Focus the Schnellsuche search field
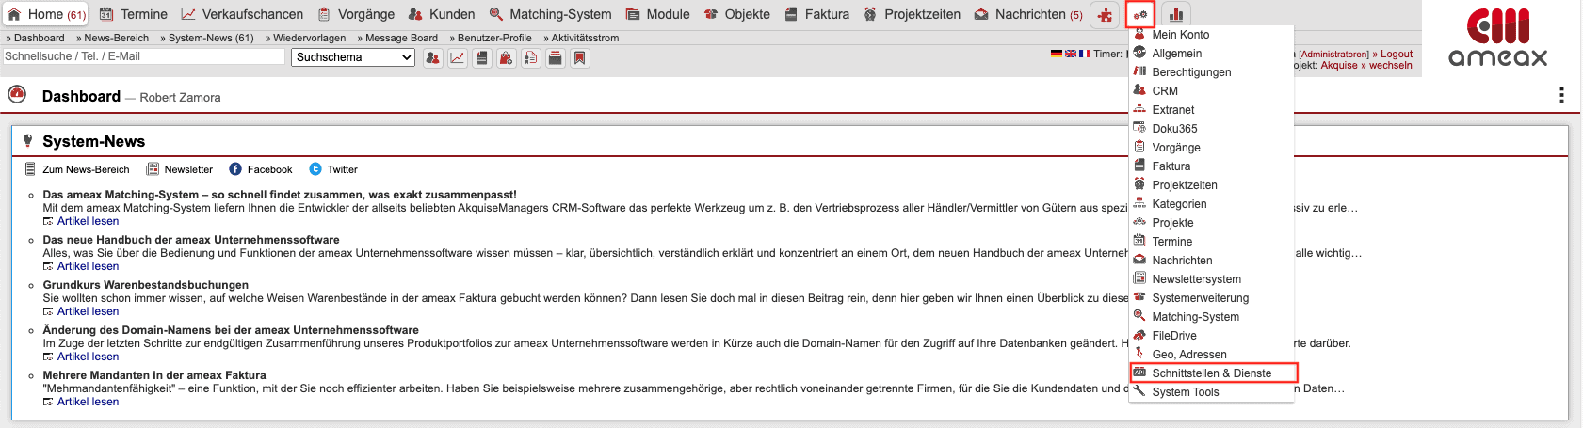Viewport: 1583px width, 428px height. click(143, 56)
